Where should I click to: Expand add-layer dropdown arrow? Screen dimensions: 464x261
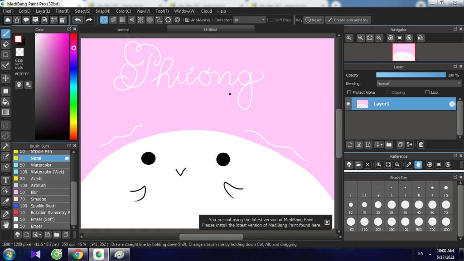point(382,145)
